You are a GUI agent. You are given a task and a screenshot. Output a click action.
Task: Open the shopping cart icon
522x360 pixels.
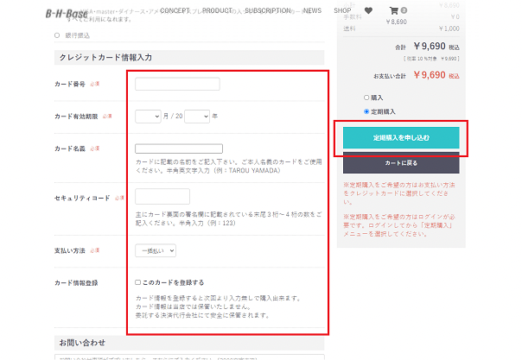(394, 10)
